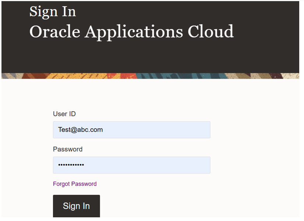Click the purple Forgot Password text

[x=75, y=183]
